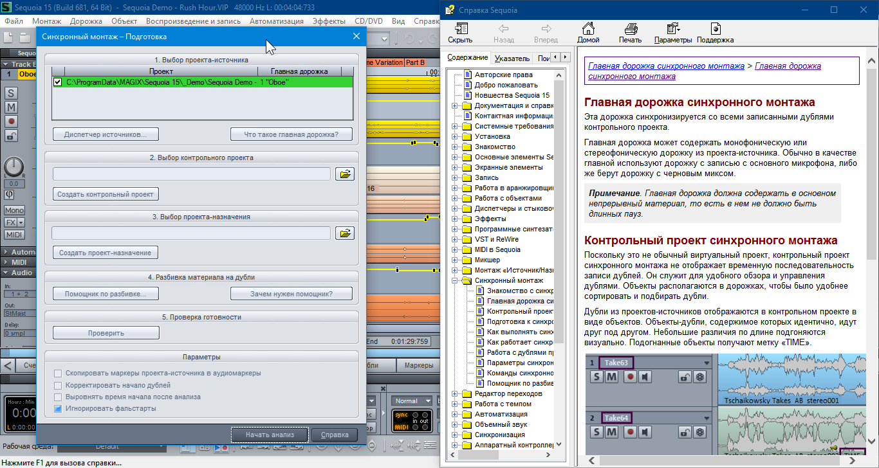879x468 pixels.
Task: Open the Добро пожаловать help page
Action: coord(506,85)
